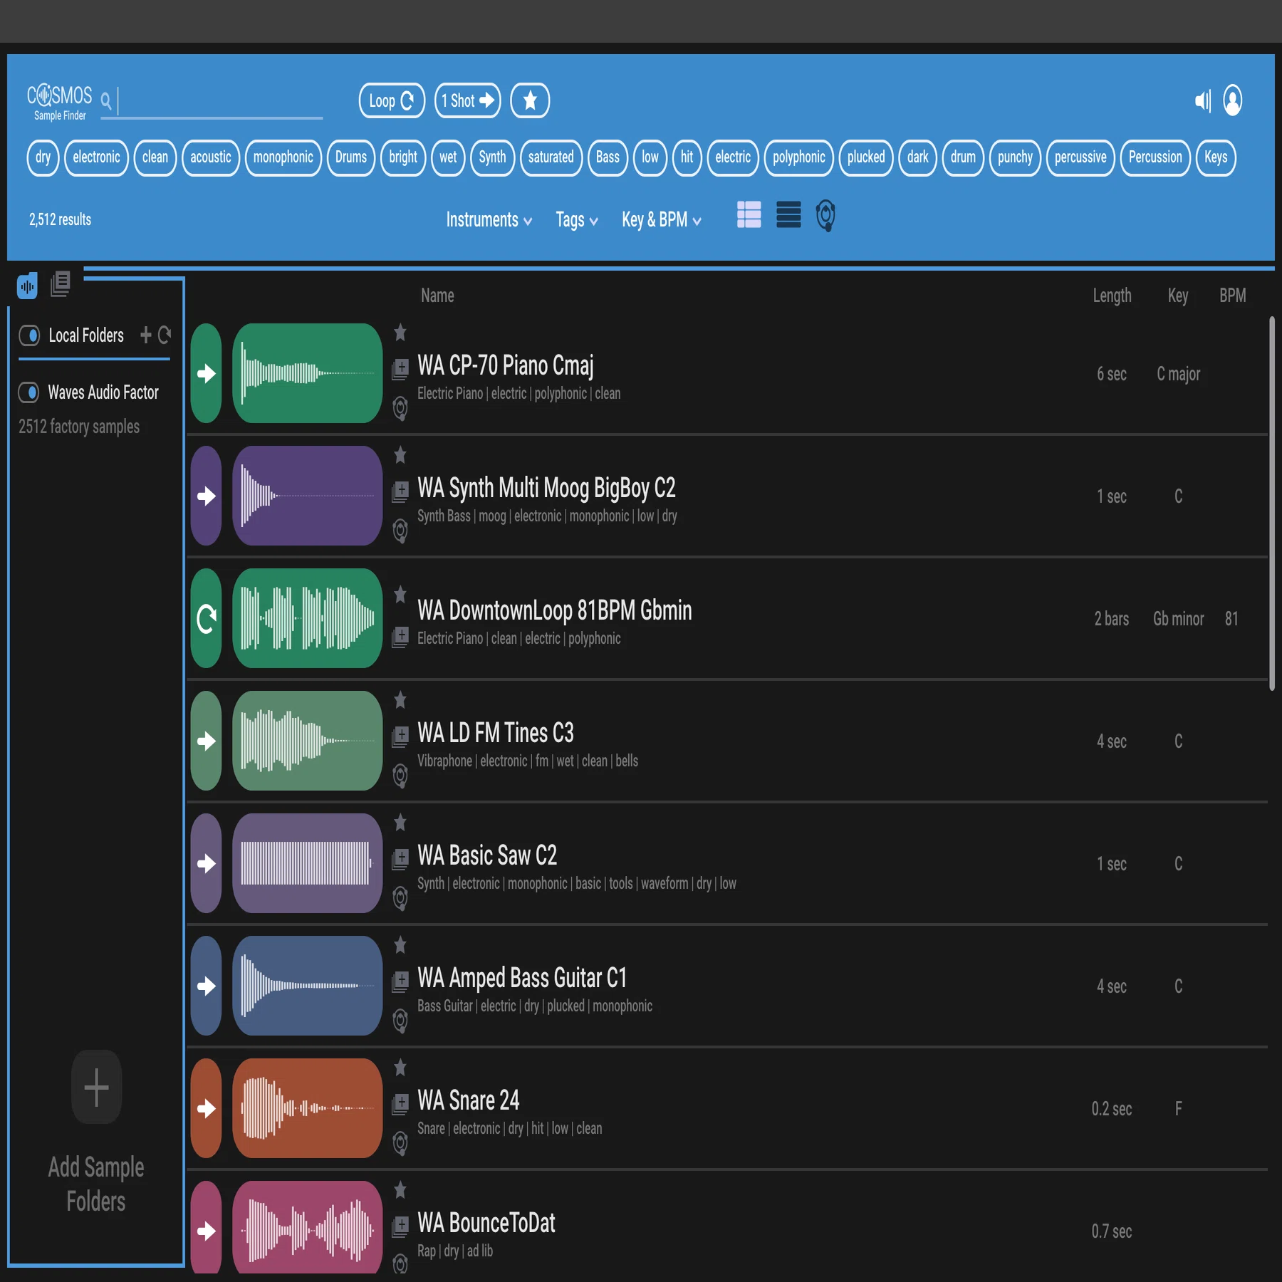Viewport: 1282px width, 1282px height.
Task: Click the sample list vertical scrollbar
Action: click(1272, 504)
